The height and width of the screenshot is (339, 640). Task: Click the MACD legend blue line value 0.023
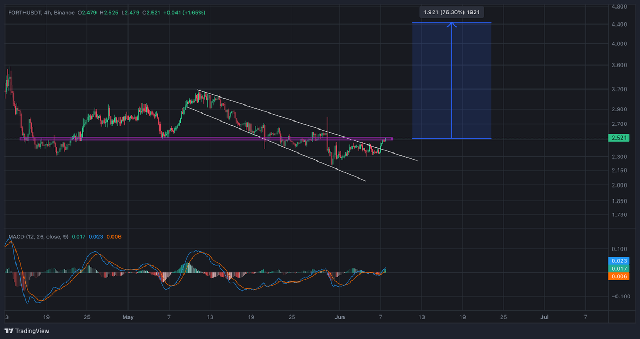pos(96,236)
